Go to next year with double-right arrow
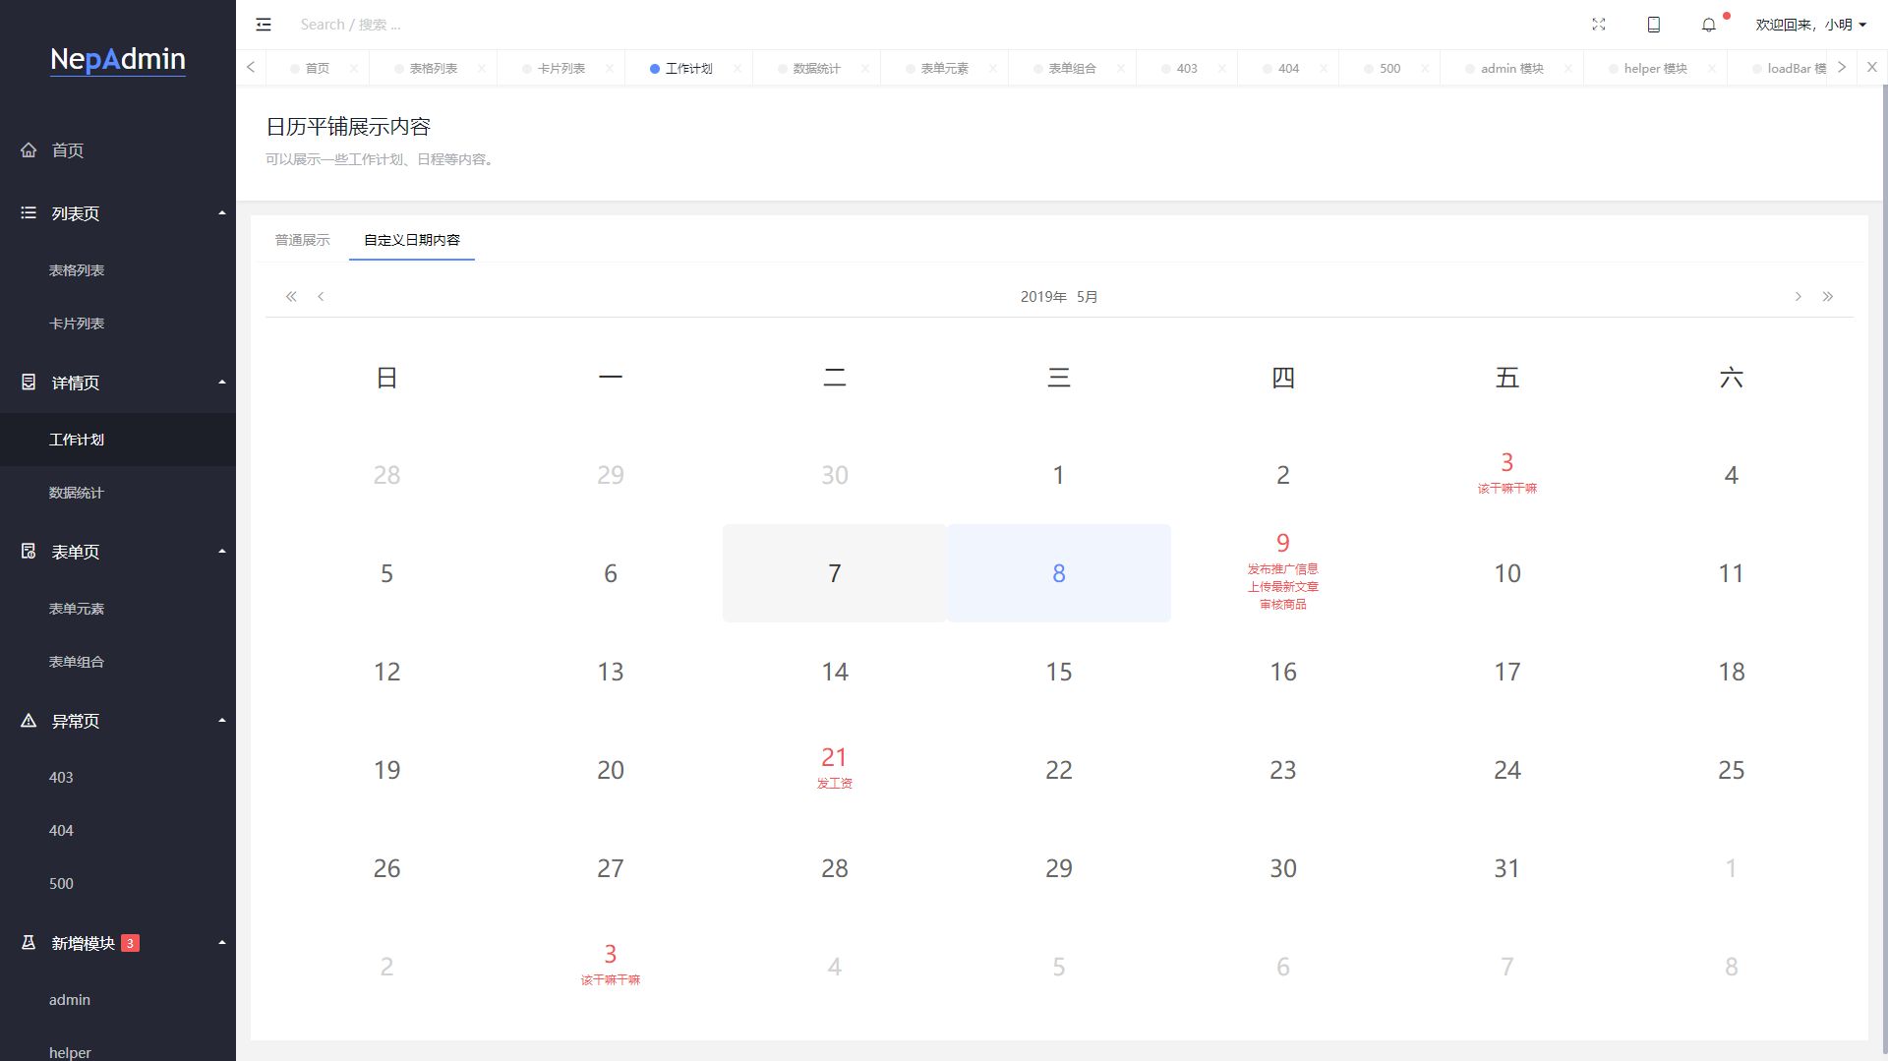Image resolution: width=1888 pixels, height=1061 pixels. point(1827,296)
